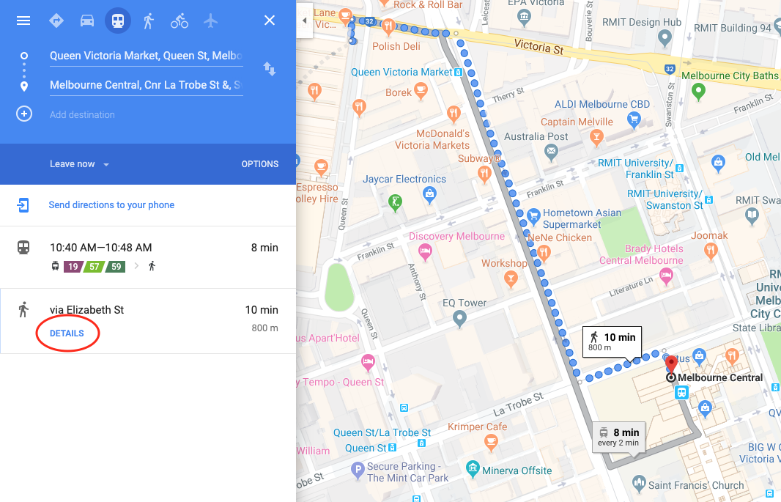This screenshot has height=502, width=781.
Task: Toggle the transit travel mode
Action: click(118, 21)
